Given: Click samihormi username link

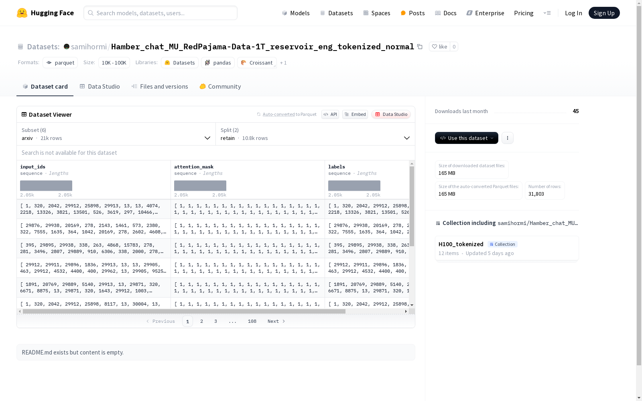Looking at the screenshot, I should (x=89, y=47).
